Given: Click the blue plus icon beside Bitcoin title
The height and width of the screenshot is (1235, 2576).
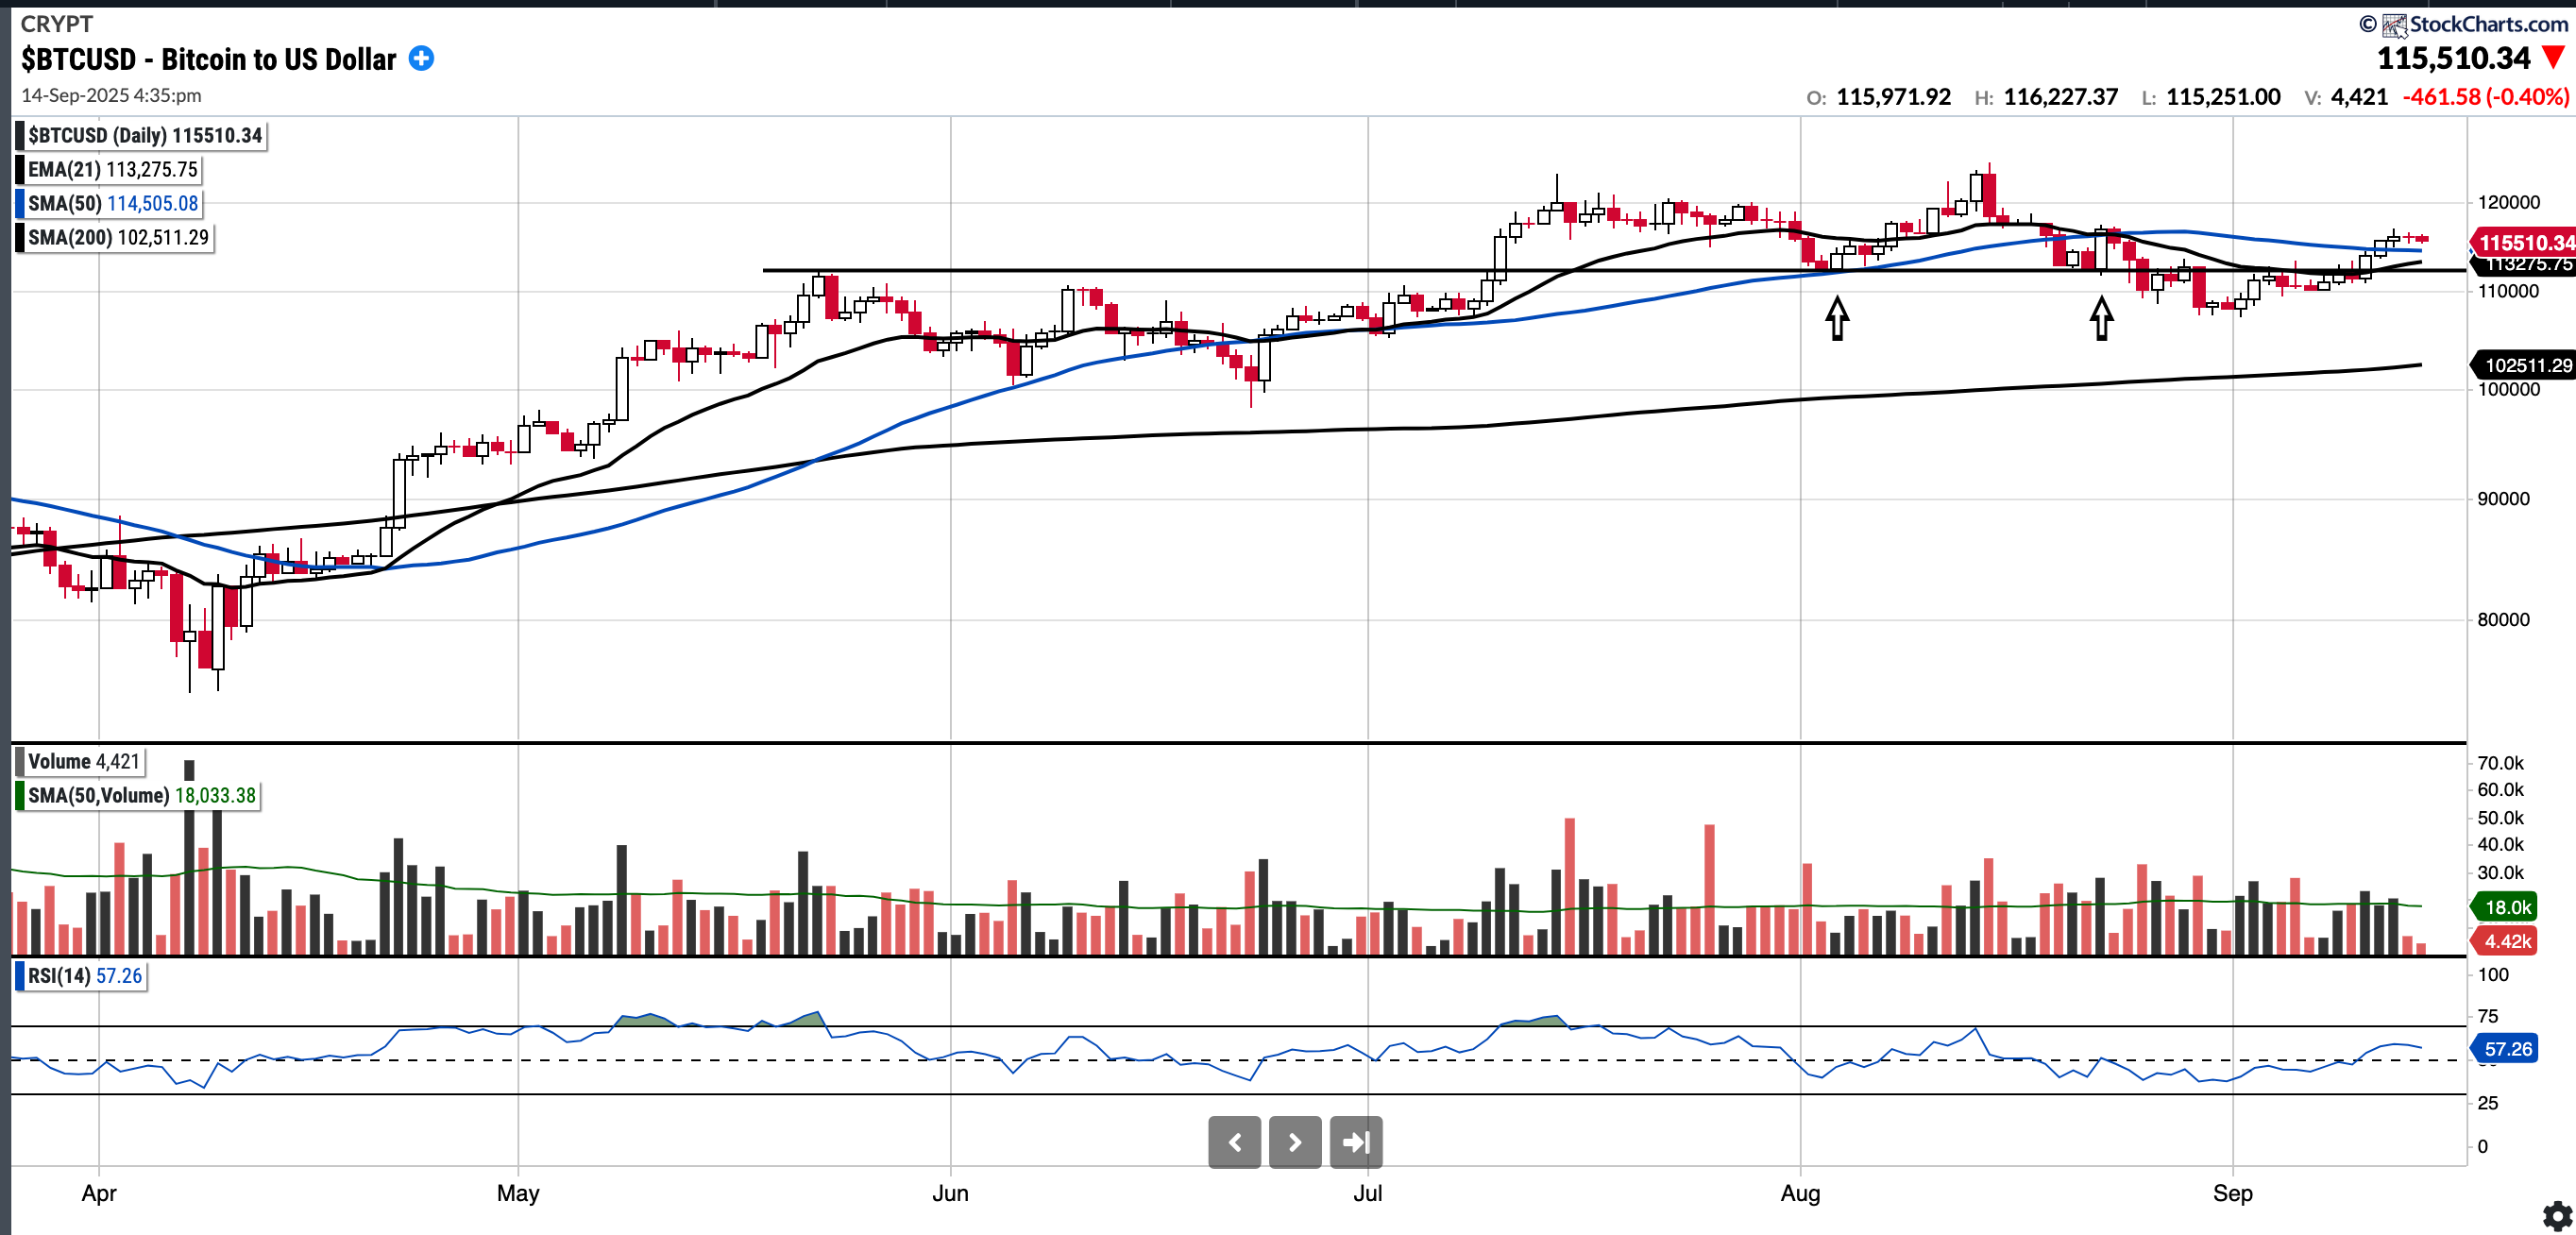Looking at the screenshot, I should click(422, 59).
